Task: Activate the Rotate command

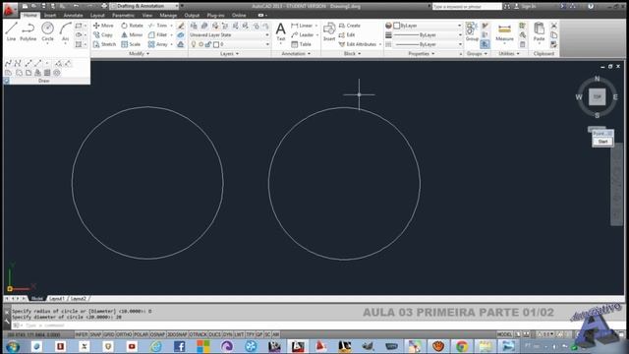Action: [132, 26]
